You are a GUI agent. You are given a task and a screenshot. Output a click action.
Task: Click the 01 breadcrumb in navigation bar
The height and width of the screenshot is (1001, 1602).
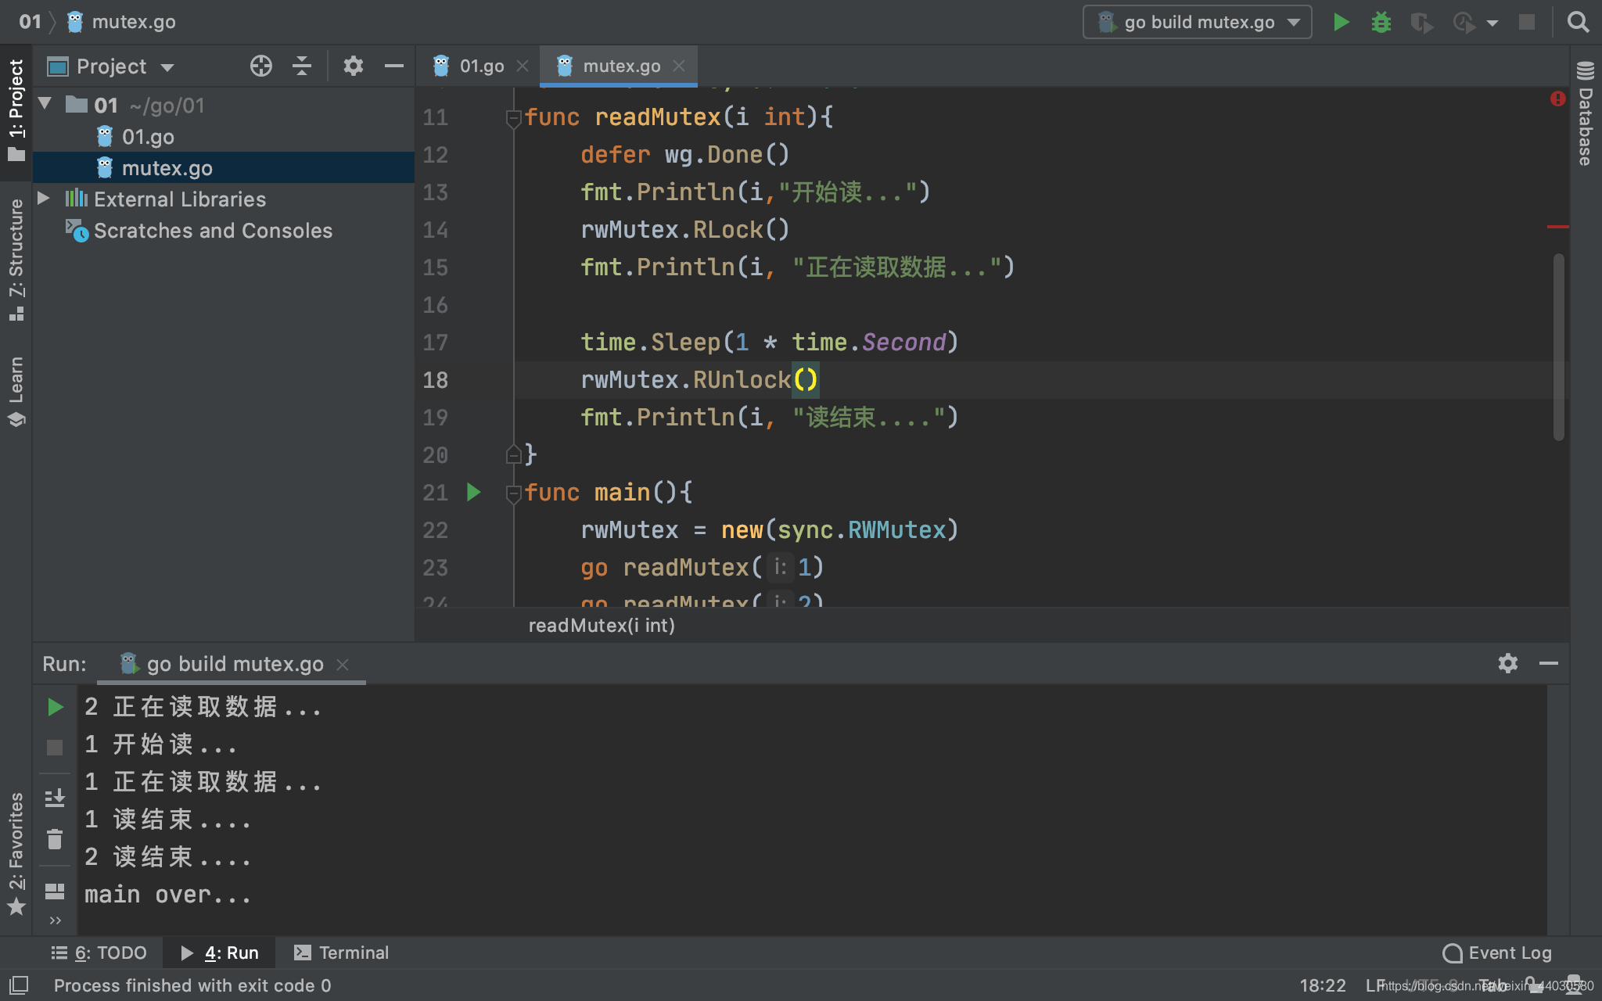click(x=30, y=22)
